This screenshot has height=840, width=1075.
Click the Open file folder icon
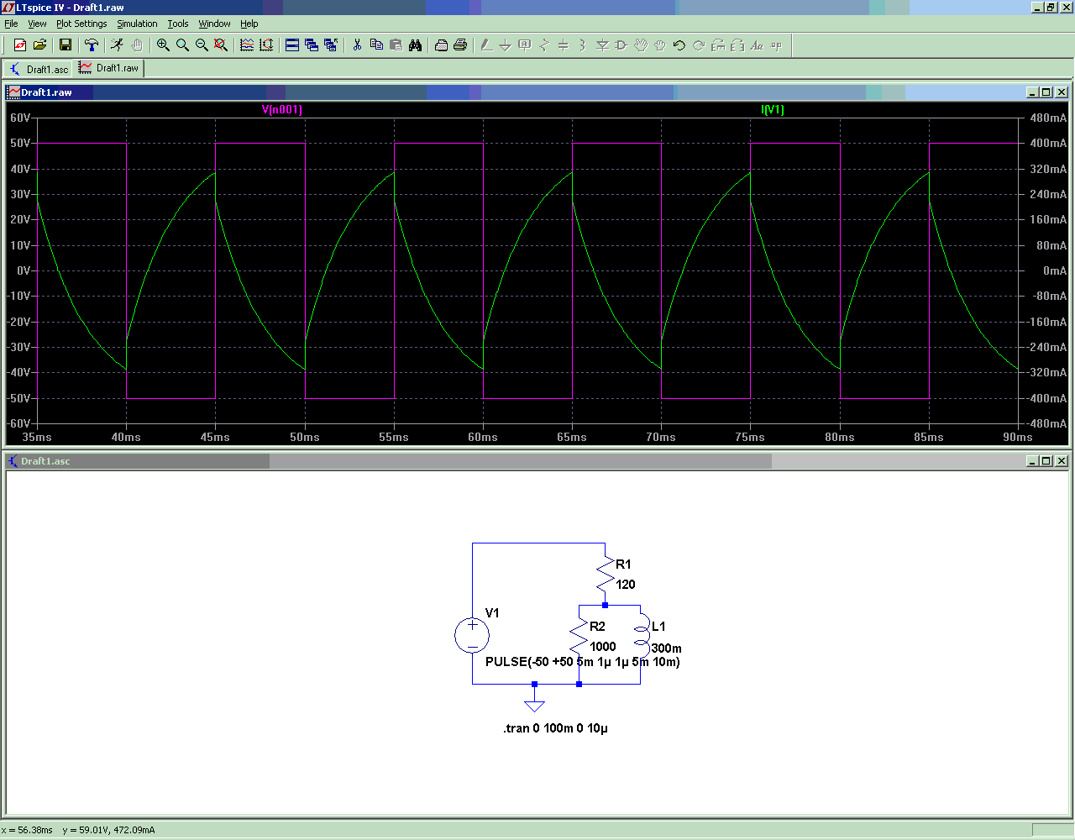39,45
